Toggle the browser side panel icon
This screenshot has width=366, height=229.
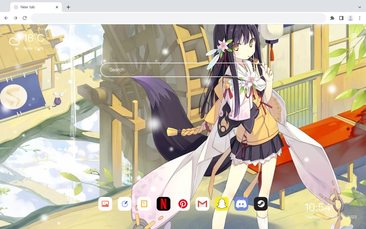point(341,18)
